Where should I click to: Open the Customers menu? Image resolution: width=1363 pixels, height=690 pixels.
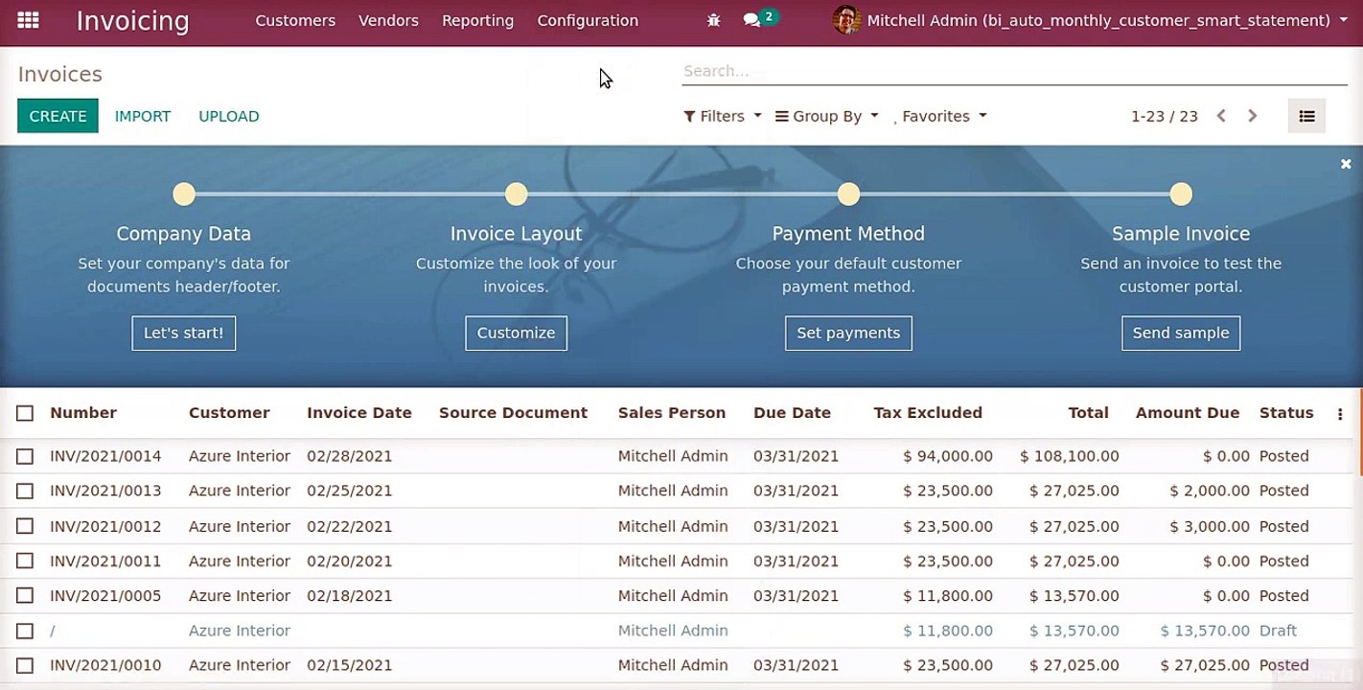coord(295,20)
